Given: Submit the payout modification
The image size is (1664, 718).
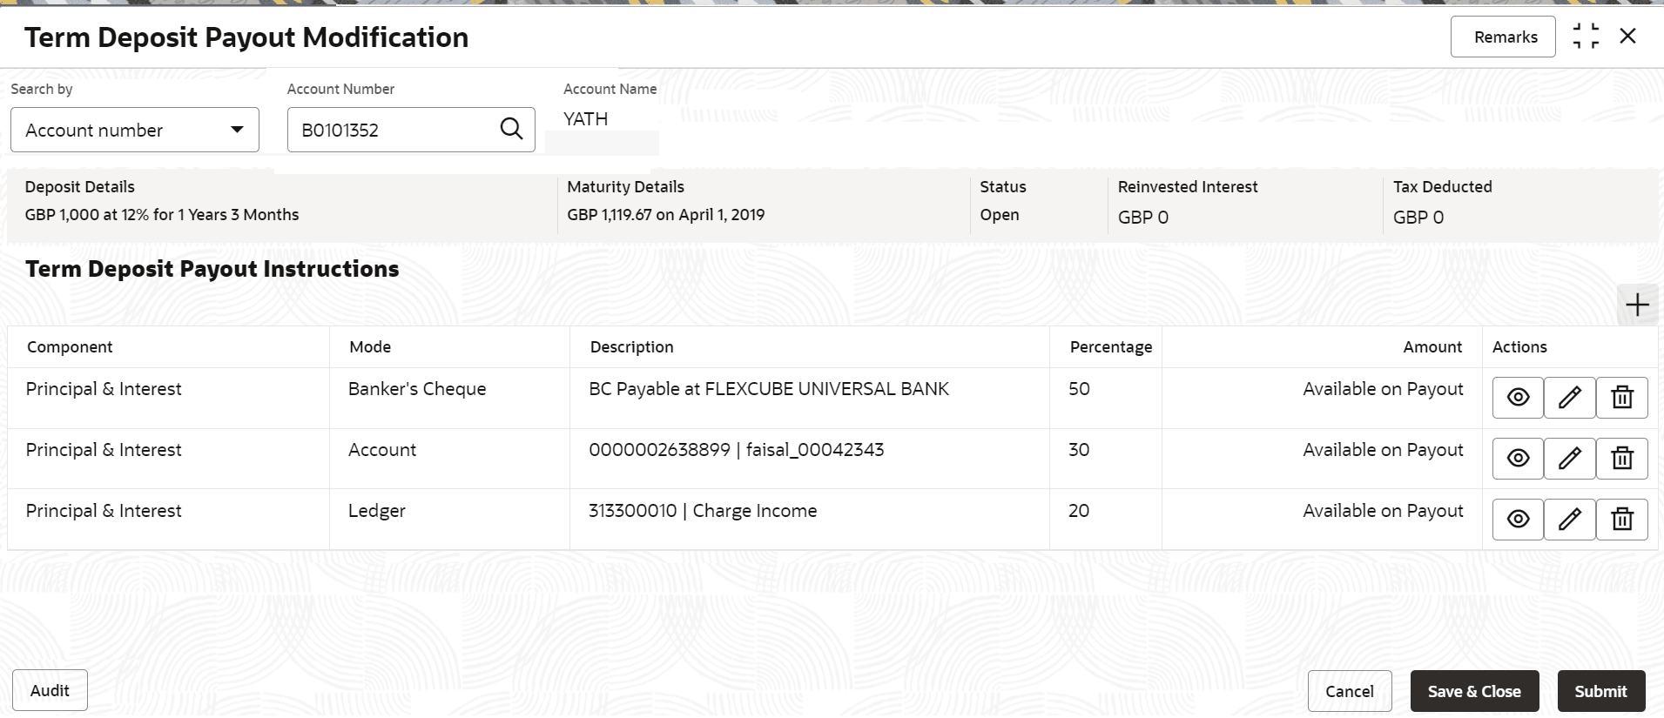Looking at the screenshot, I should (1600, 691).
